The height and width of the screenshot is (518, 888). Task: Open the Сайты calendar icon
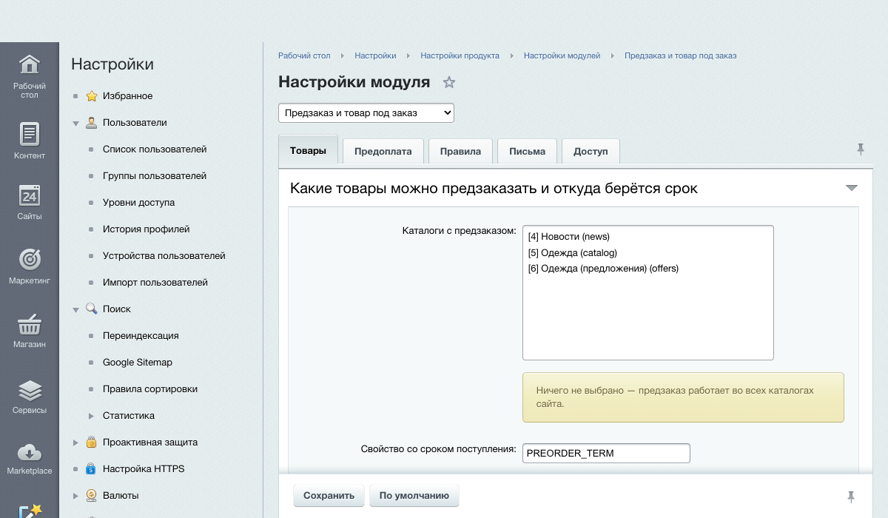point(30,195)
